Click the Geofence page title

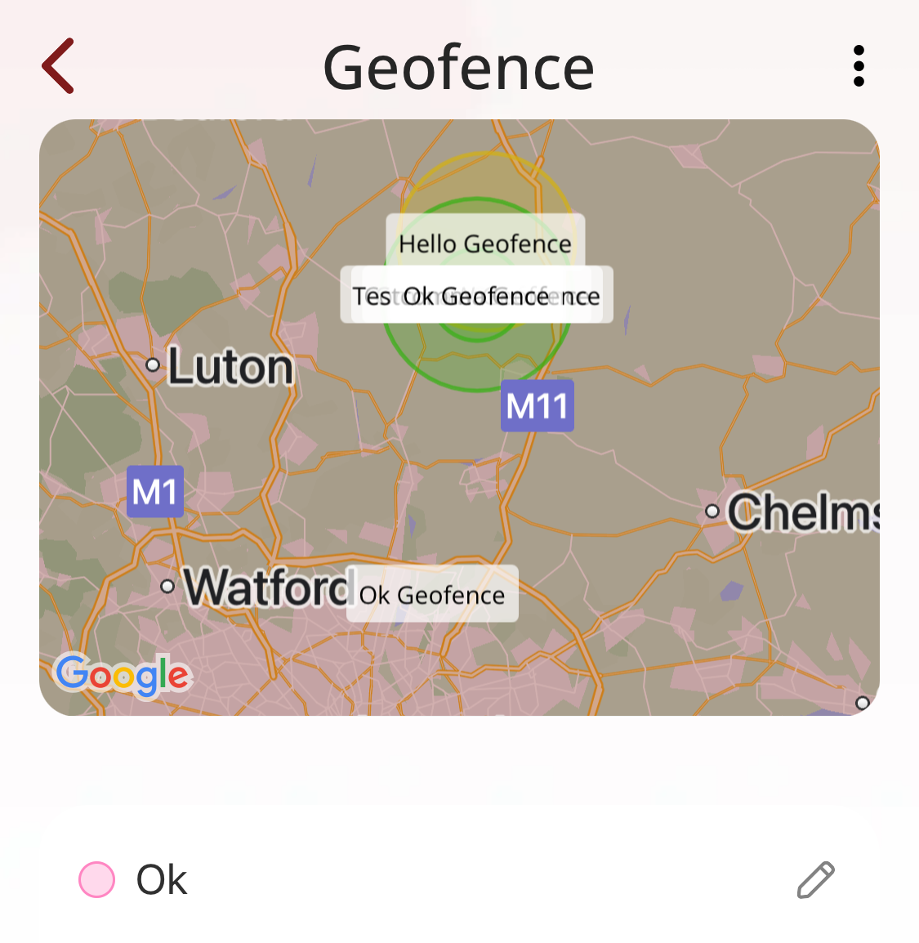click(458, 68)
